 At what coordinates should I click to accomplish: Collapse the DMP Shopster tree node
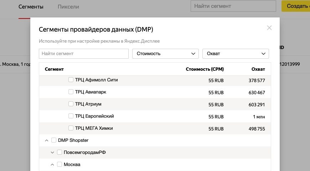click(x=47, y=140)
